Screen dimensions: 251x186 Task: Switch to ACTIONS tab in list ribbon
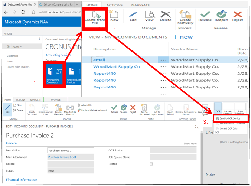coord(114,5)
